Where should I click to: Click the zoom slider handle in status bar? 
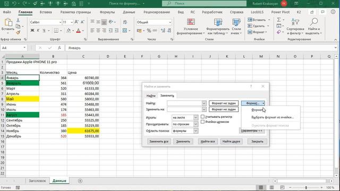point(306,187)
